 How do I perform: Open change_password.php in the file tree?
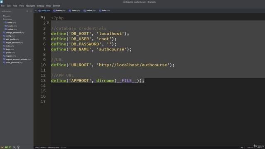(14, 33)
